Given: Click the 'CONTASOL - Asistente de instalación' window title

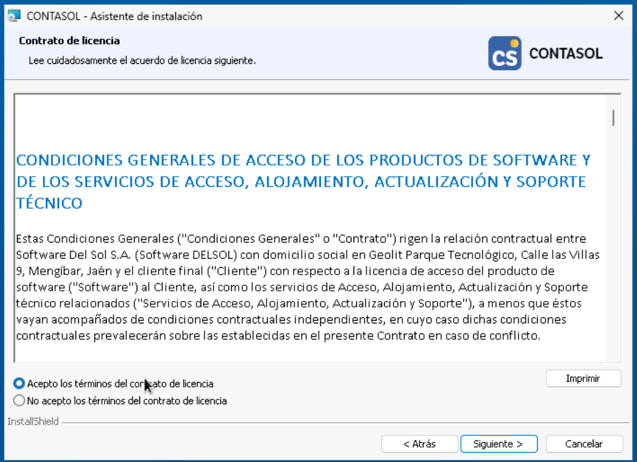Looking at the screenshot, I should click(114, 16).
